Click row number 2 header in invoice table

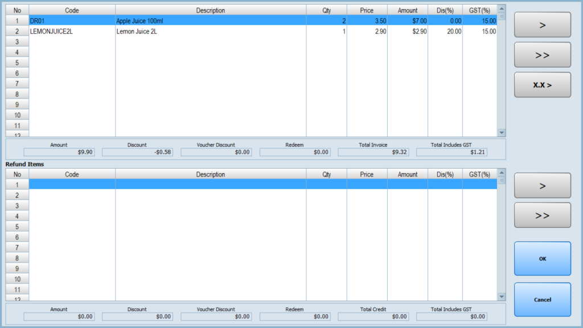point(17,31)
